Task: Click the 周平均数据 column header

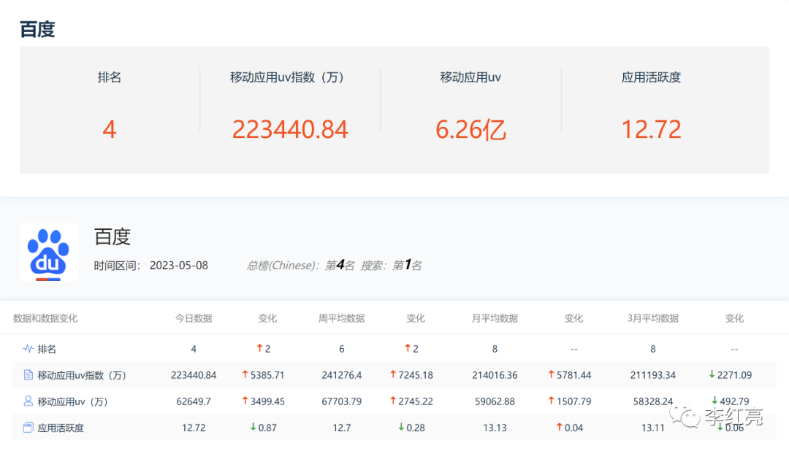Action: click(342, 318)
